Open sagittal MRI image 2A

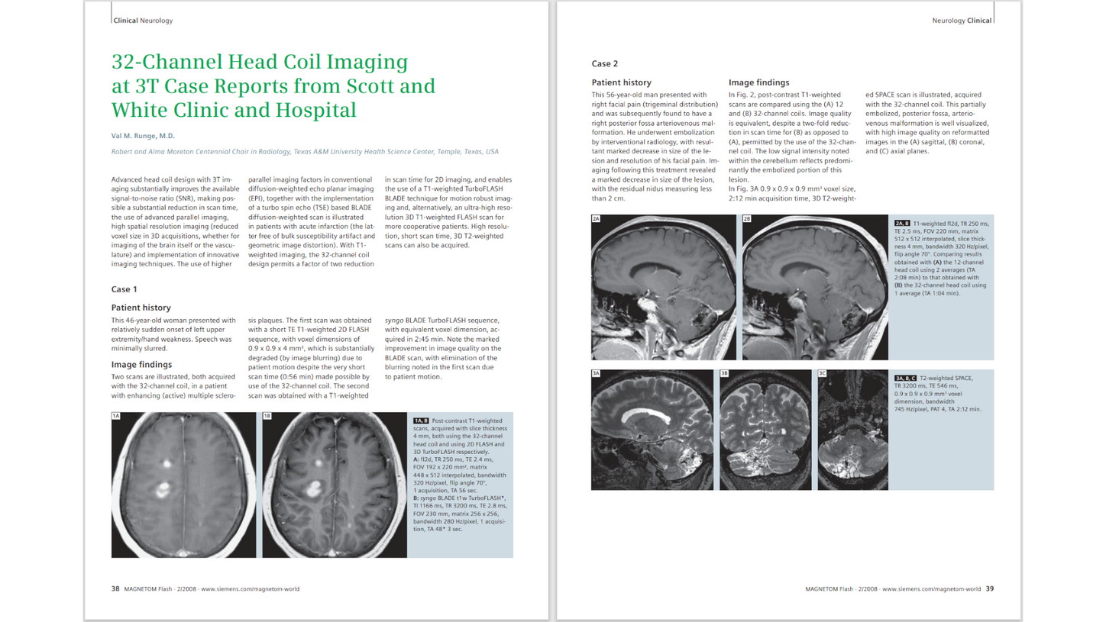(664, 288)
